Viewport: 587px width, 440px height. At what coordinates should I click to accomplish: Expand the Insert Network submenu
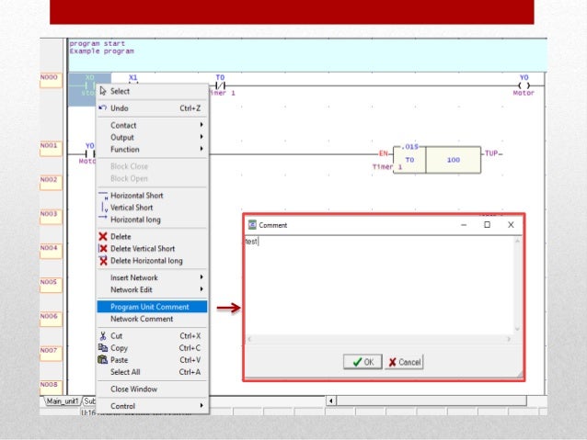152,277
